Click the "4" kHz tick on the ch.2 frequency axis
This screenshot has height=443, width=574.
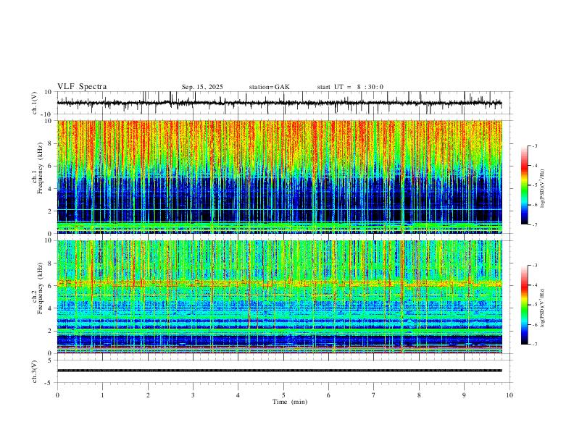(x=51, y=308)
